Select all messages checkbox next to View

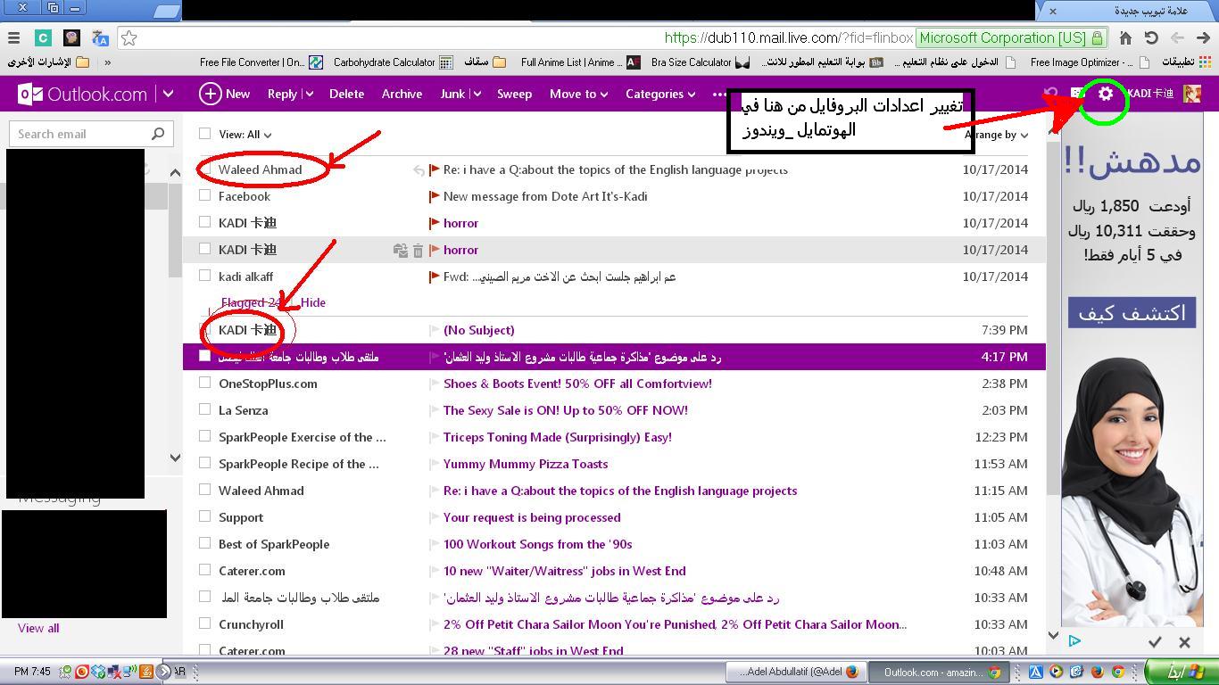pyautogui.click(x=205, y=134)
